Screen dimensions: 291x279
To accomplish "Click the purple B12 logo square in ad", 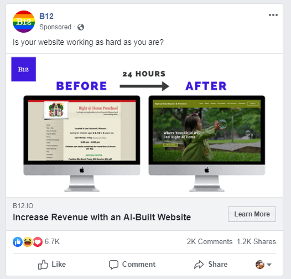I will pos(24,69).
